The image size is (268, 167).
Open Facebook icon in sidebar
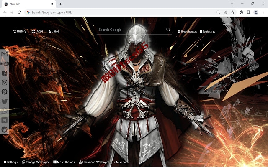5,73
